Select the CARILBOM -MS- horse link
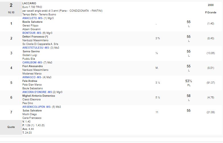Screen dimensions: 223x143 tap(32, 62)
